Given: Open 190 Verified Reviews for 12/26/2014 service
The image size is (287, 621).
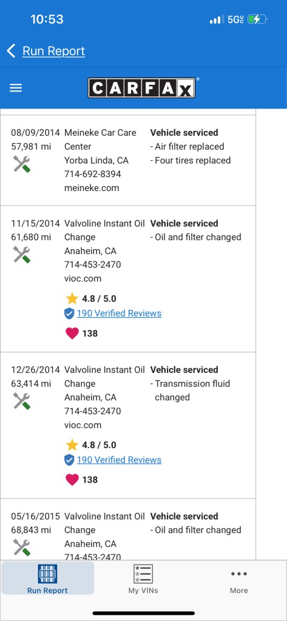Looking at the screenshot, I should click(119, 460).
